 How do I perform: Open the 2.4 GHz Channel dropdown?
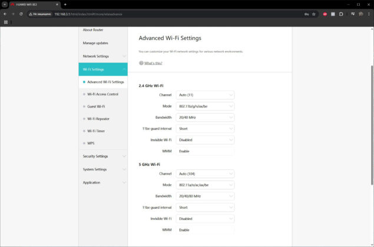(x=205, y=95)
